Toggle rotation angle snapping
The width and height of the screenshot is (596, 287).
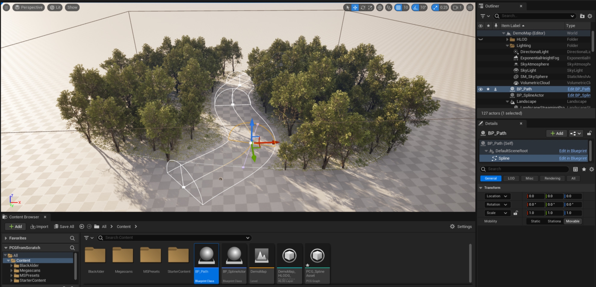pyautogui.click(x=416, y=8)
